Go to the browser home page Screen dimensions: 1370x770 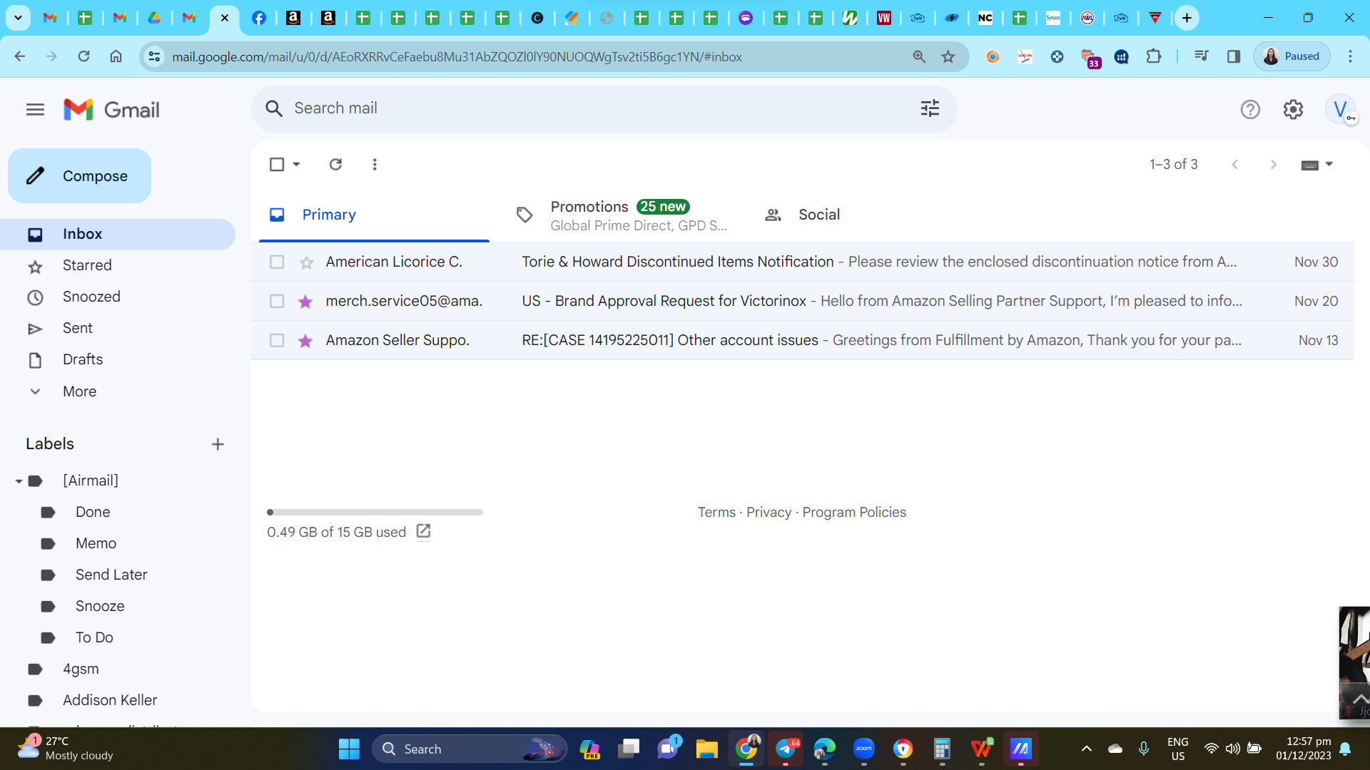pos(116,56)
